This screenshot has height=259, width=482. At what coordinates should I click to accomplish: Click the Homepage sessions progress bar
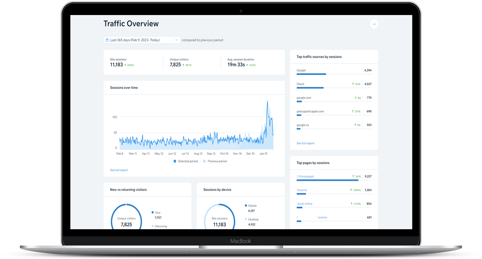point(334,180)
